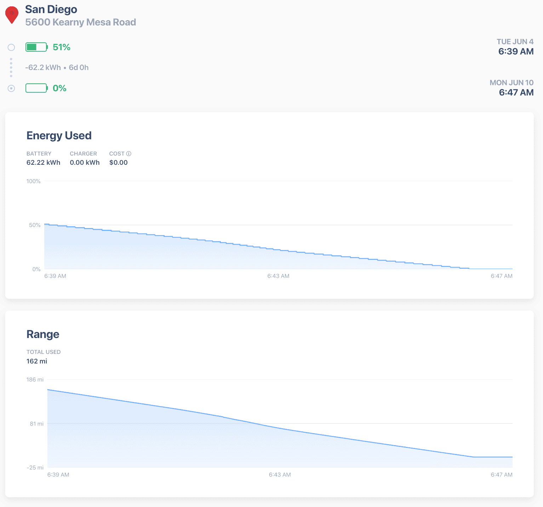
Task: Select the MON JUN 10 6:47 AM timestamp
Action: (x=511, y=88)
